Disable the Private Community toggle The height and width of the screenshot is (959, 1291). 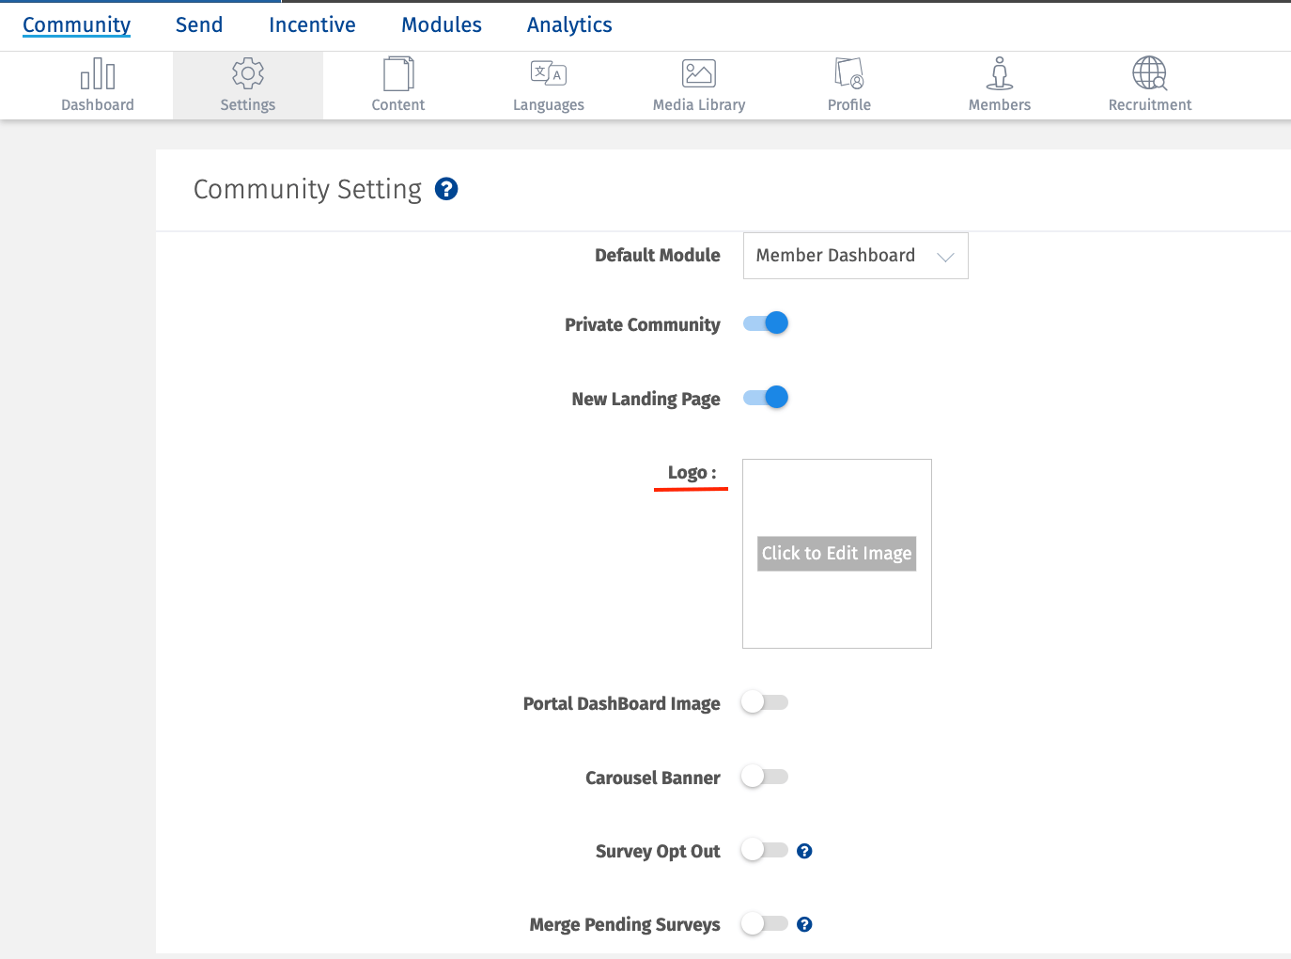point(764,322)
